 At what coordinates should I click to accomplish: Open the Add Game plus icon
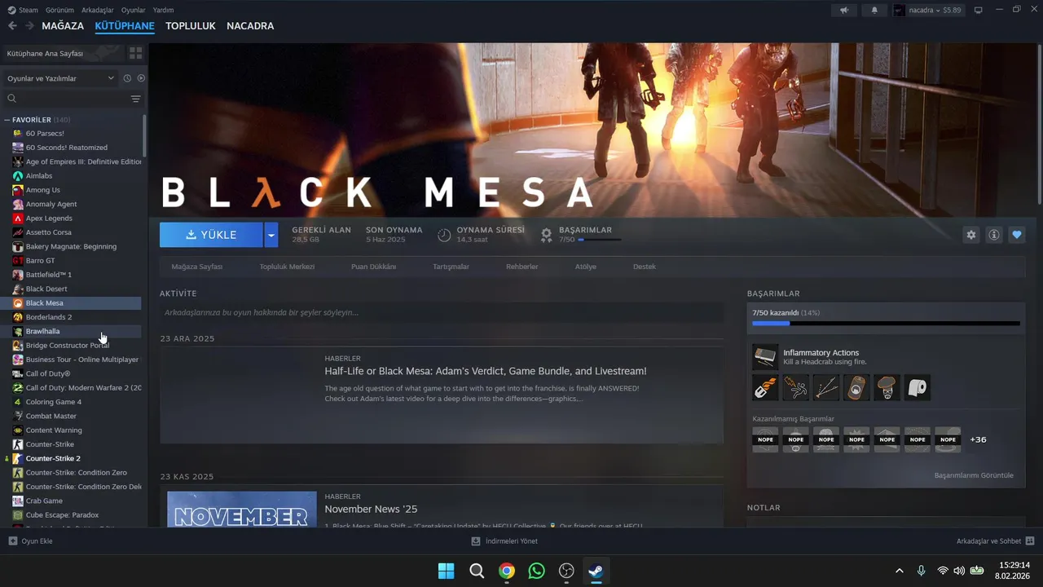[x=13, y=541]
